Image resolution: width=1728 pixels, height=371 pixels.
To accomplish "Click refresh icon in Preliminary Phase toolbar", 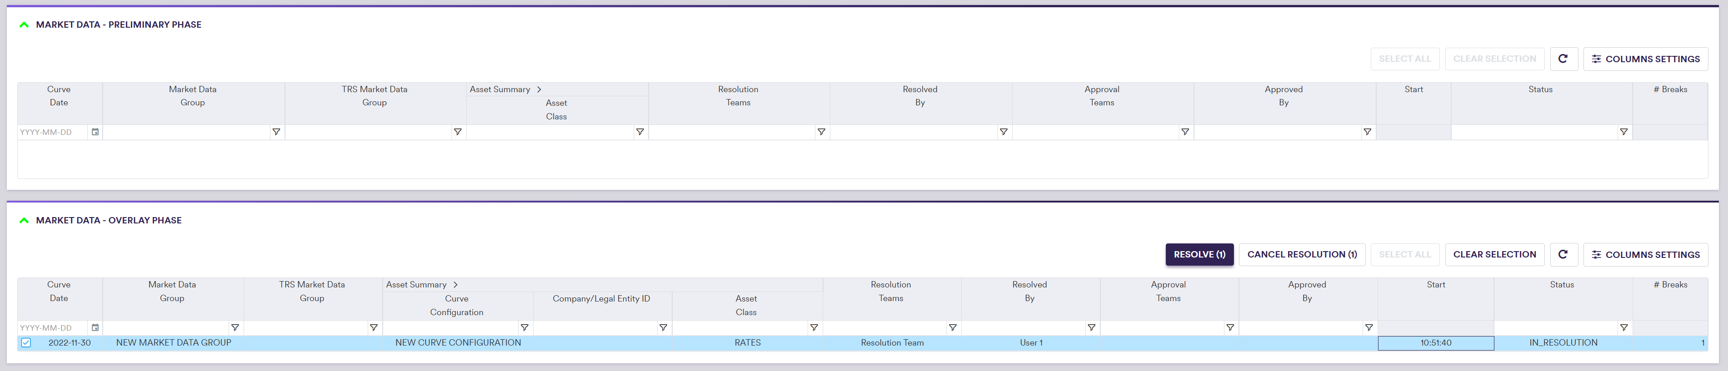I will (1562, 59).
